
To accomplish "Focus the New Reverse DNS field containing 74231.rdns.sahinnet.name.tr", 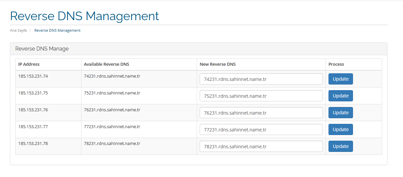I will (x=261, y=79).
